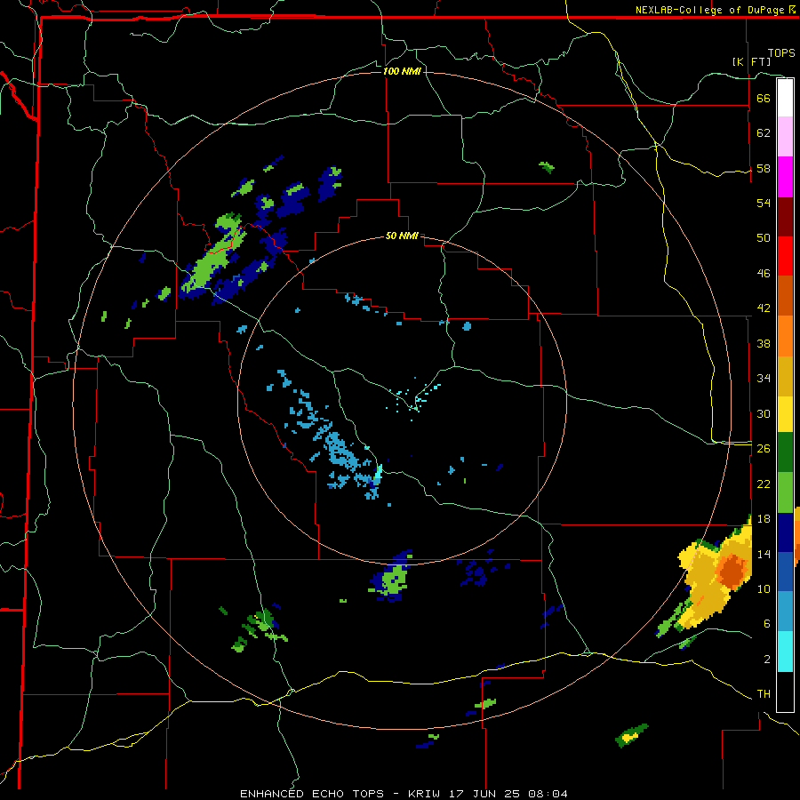Click the '100 NMI' range ring label
This screenshot has width=800, height=800.
402,71
